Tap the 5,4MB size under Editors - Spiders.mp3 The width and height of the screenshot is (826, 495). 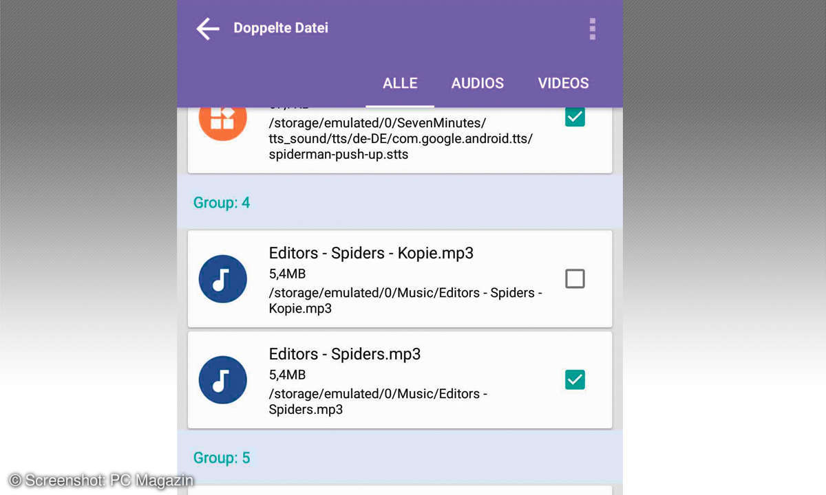(x=287, y=375)
